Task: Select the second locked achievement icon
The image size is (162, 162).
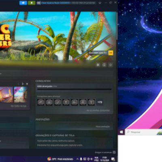Action: click(49, 102)
